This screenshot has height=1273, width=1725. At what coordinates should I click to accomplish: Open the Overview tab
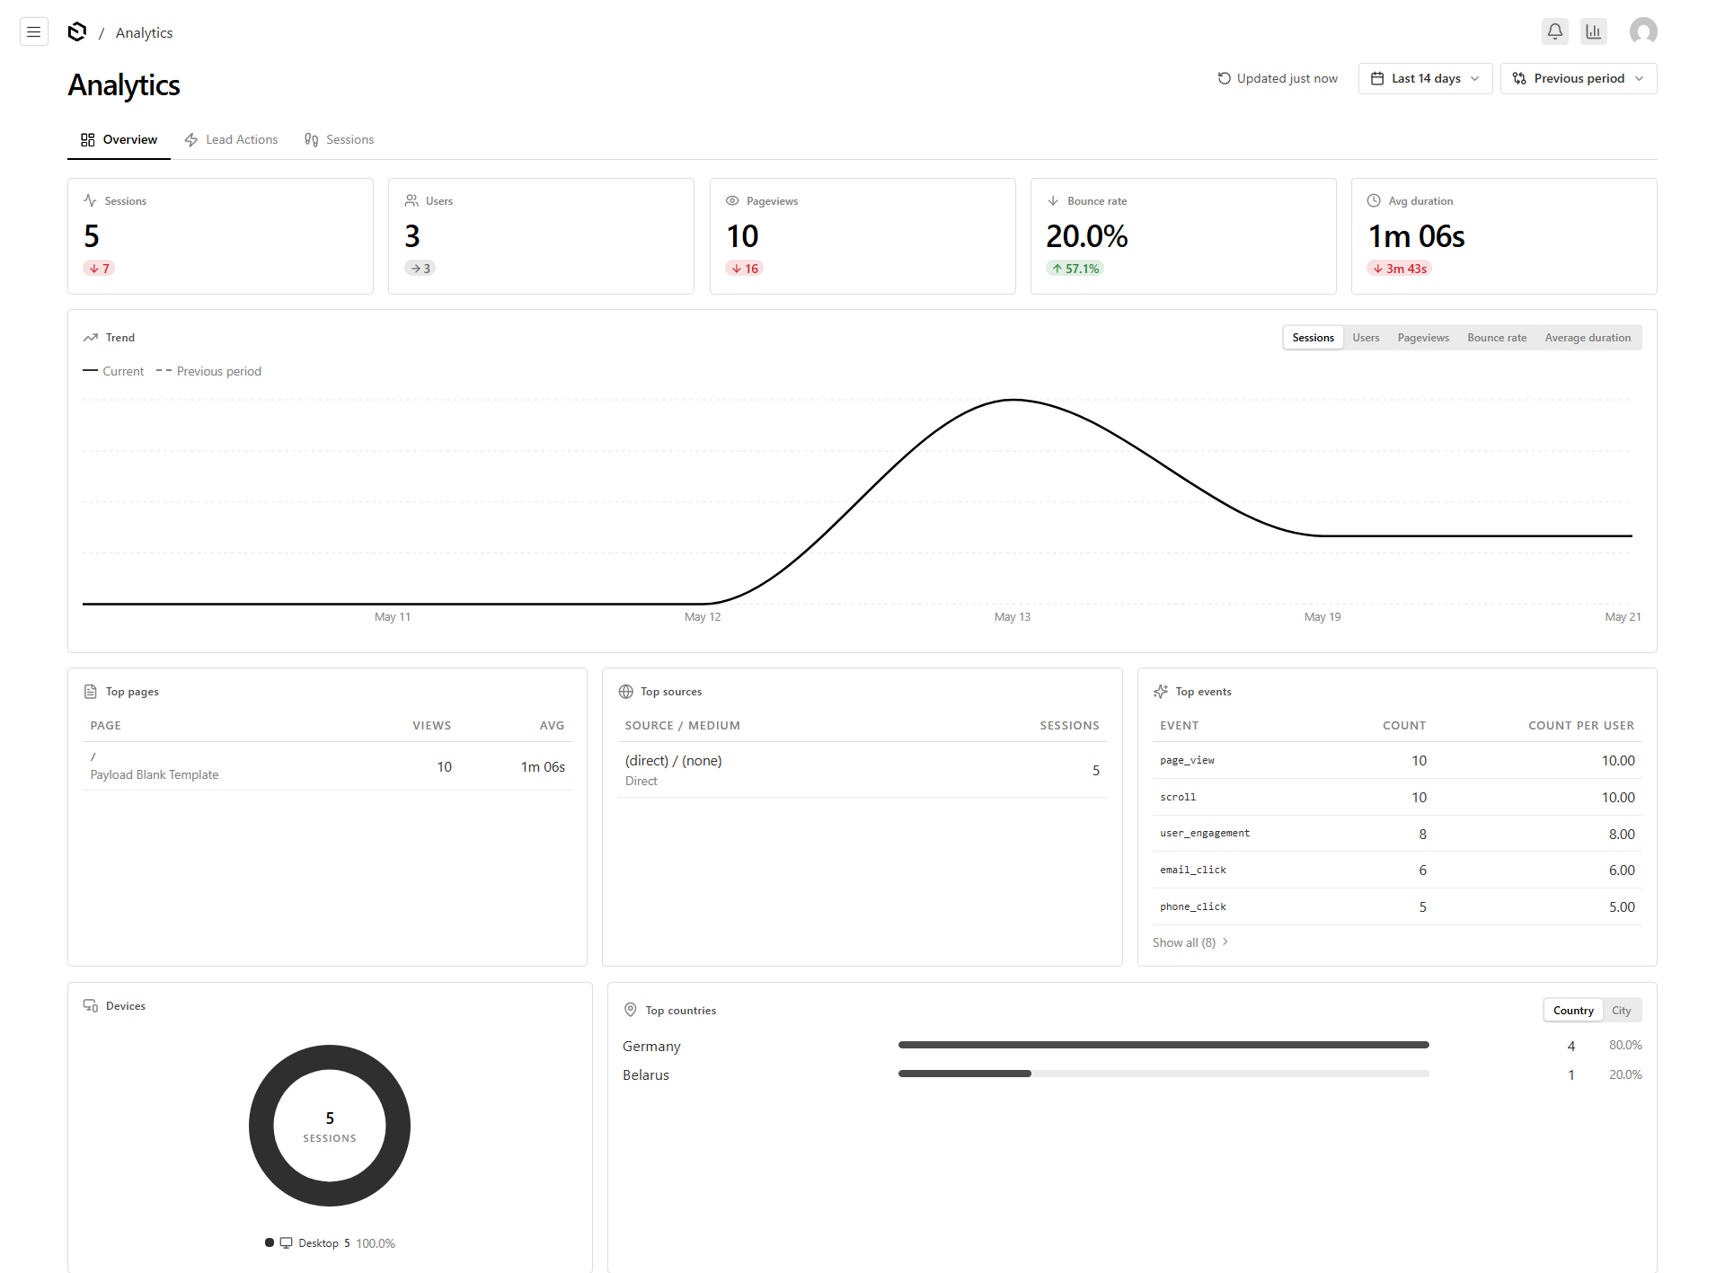119,140
